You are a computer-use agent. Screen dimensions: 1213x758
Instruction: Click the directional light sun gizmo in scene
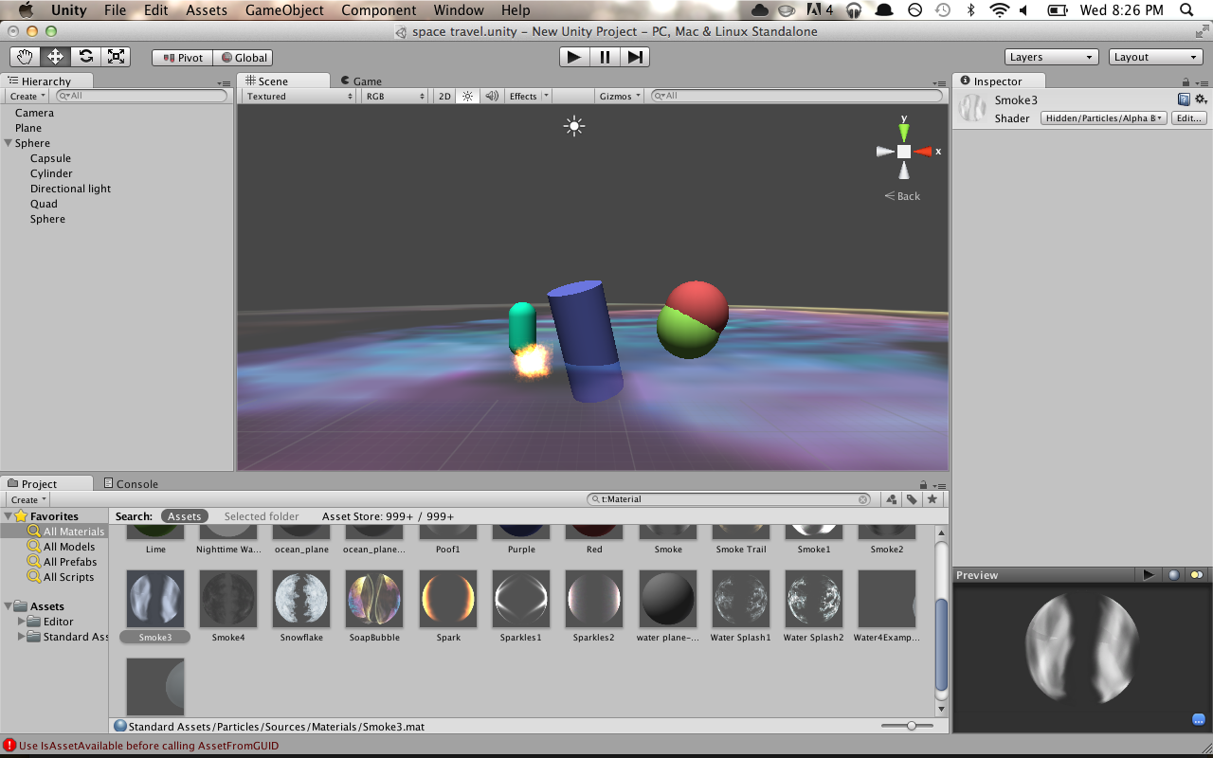click(573, 126)
